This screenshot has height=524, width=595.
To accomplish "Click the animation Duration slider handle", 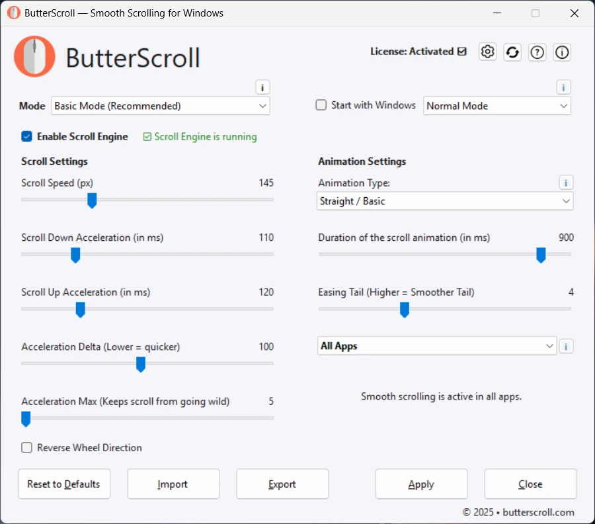I will coord(541,255).
